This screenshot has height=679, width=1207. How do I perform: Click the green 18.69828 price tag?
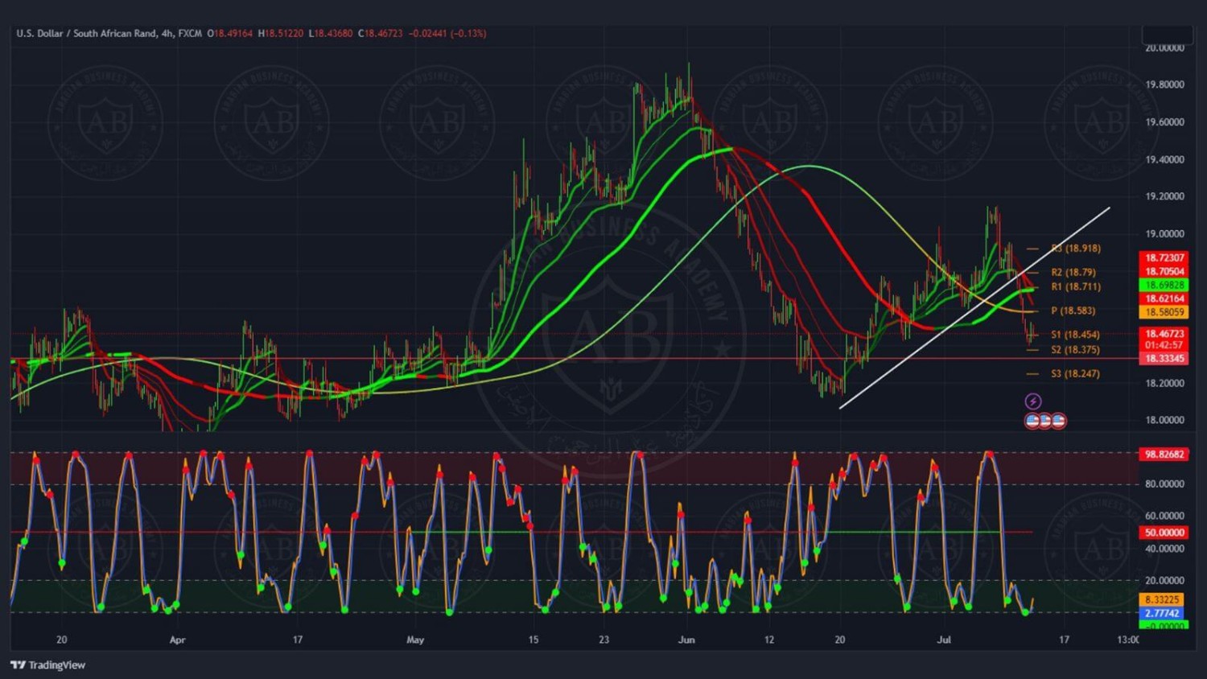click(1164, 286)
